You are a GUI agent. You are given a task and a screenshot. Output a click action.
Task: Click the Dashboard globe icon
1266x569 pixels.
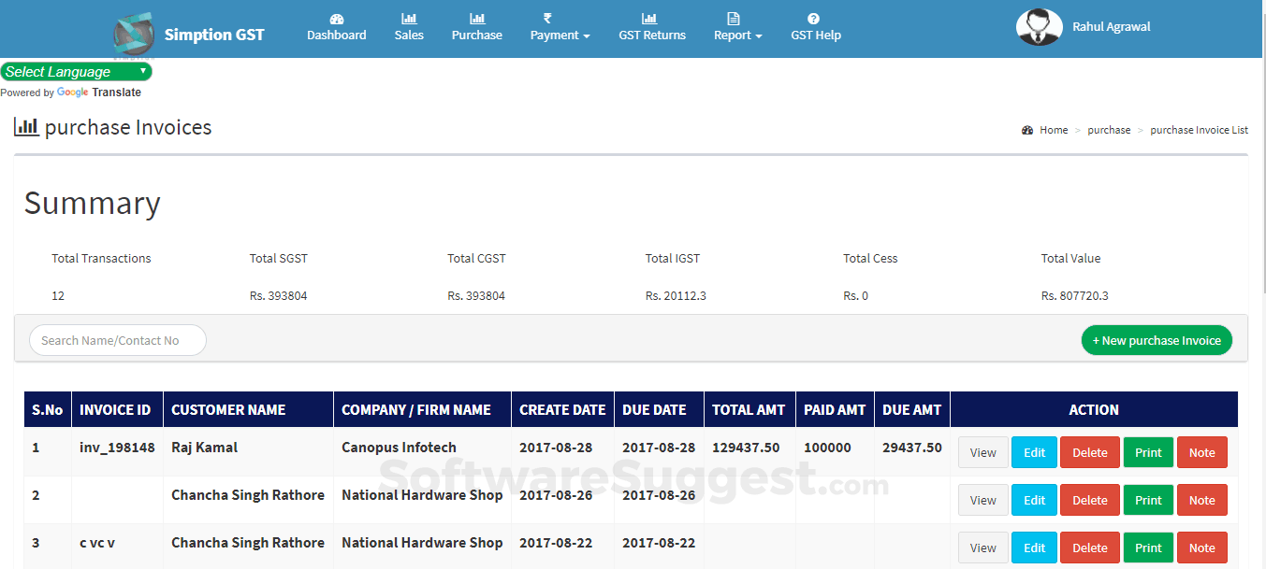pyautogui.click(x=336, y=18)
